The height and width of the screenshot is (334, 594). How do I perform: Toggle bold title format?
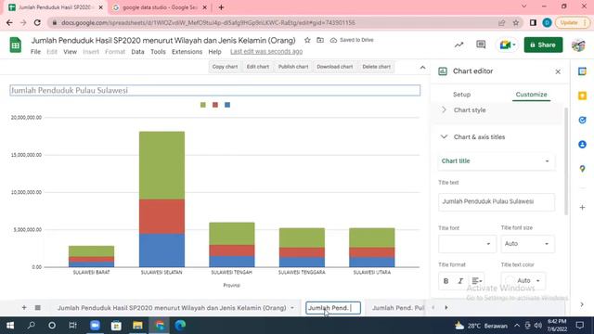[445, 281]
